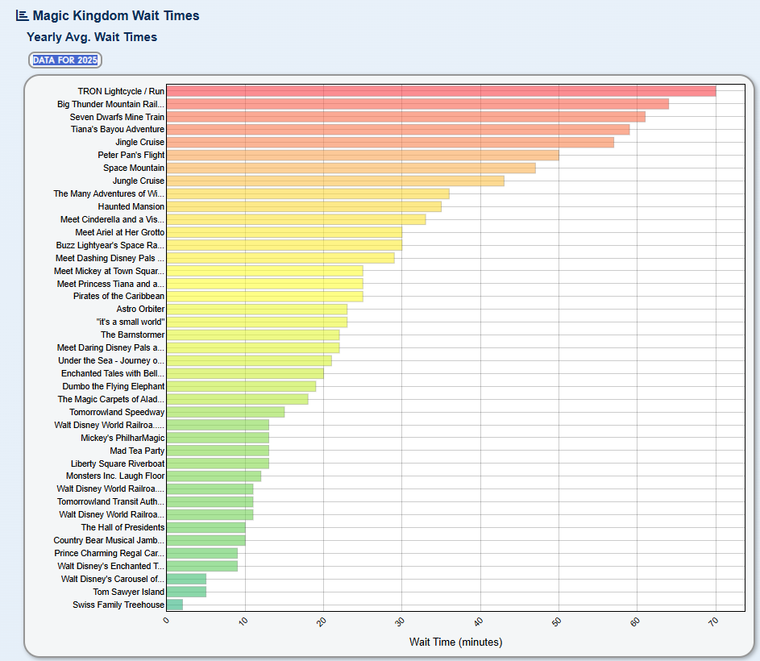Select the TRON Lightcycle / Run bar
Screen dimensions: 760x661
pos(441,91)
